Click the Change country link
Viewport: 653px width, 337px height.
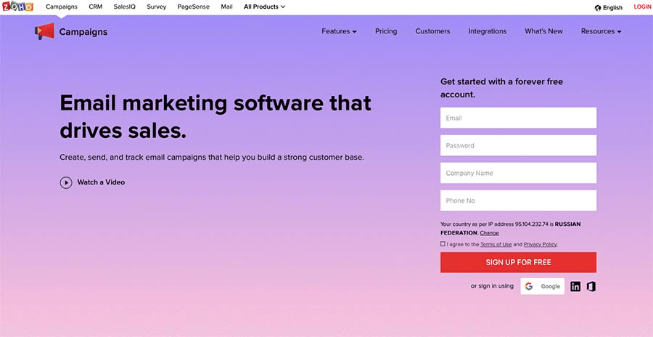(489, 233)
